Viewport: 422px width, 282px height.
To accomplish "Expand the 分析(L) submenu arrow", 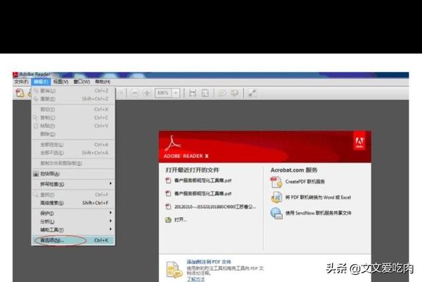I will 111,221.
